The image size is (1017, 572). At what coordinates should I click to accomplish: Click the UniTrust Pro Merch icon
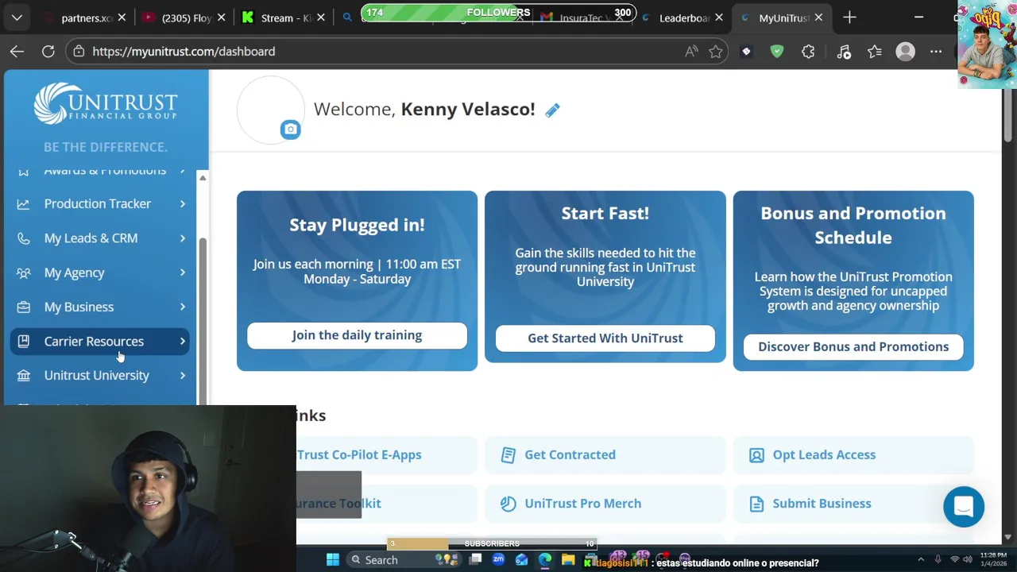click(x=508, y=503)
